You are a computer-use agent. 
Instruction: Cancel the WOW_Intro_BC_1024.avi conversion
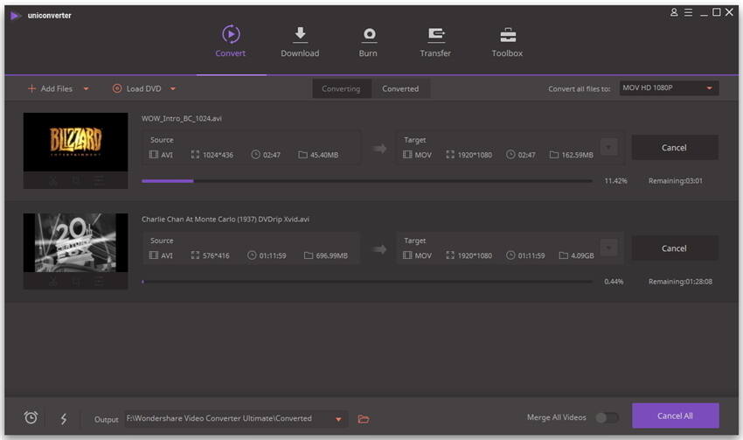(x=674, y=148)
